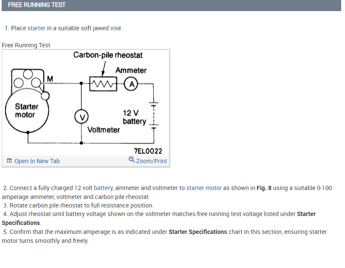Click the ammeter 'A' symbol in diagram

tap(131, 84)
